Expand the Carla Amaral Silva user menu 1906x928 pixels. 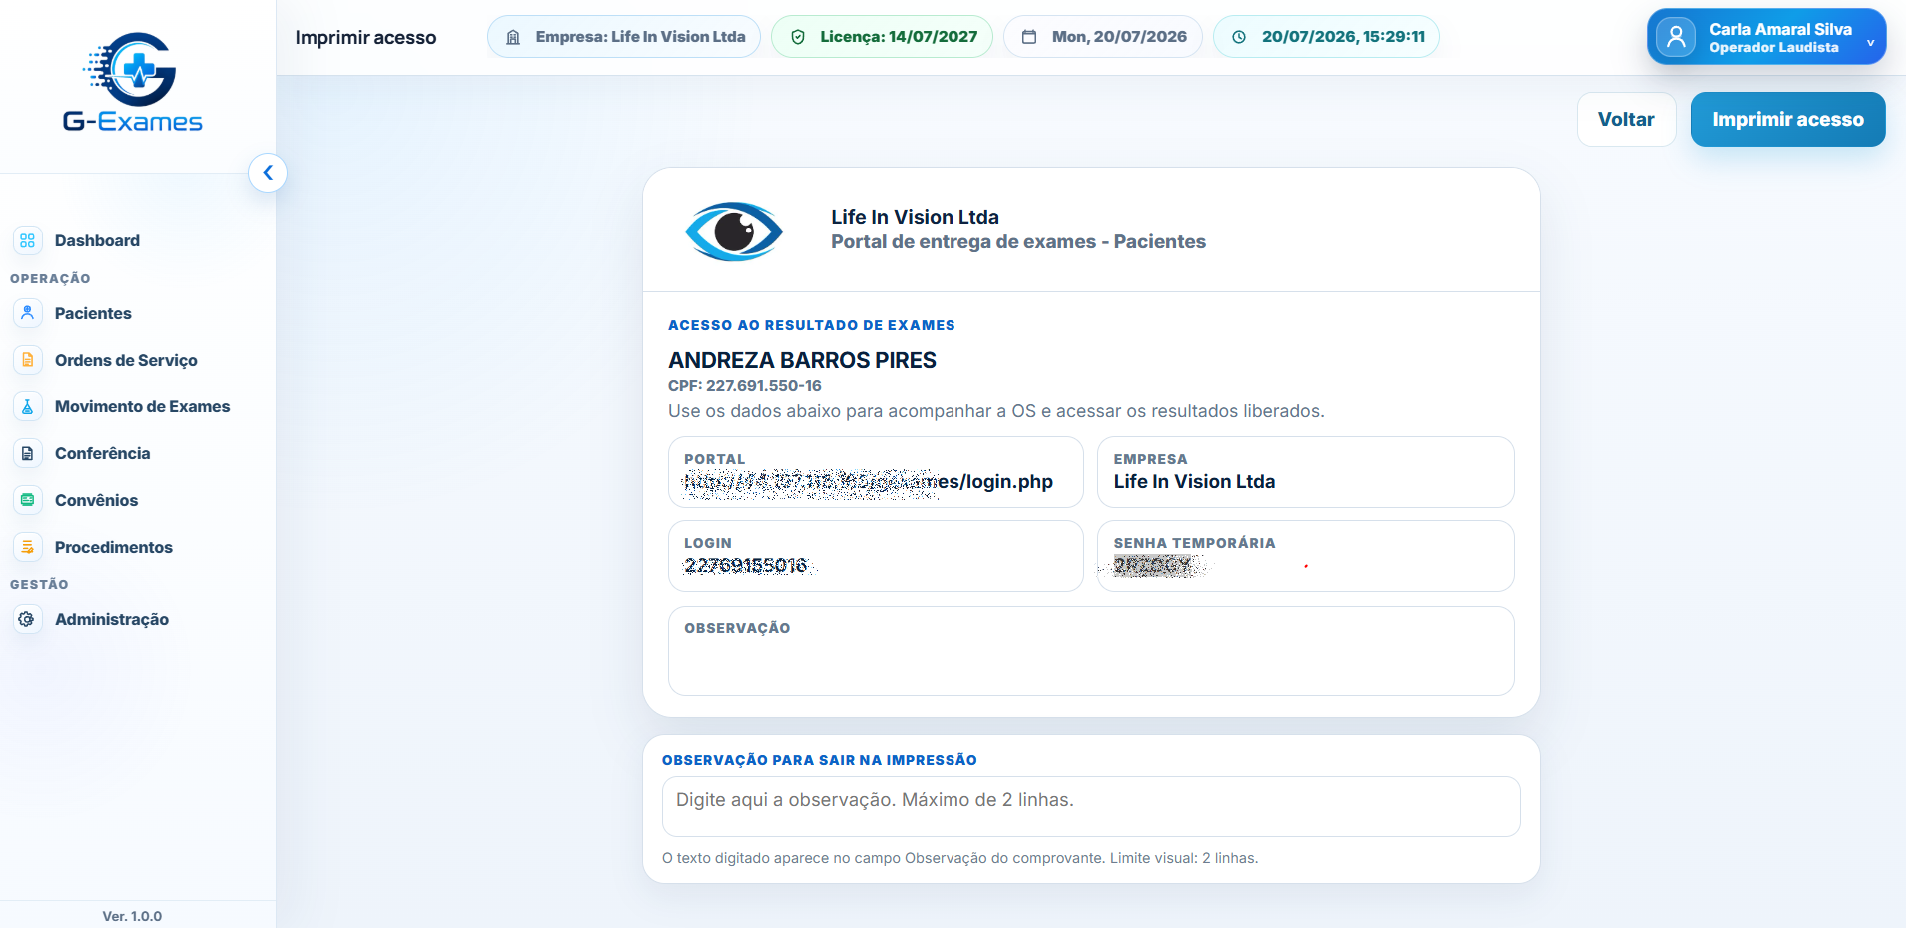[x=1766, y=37]
